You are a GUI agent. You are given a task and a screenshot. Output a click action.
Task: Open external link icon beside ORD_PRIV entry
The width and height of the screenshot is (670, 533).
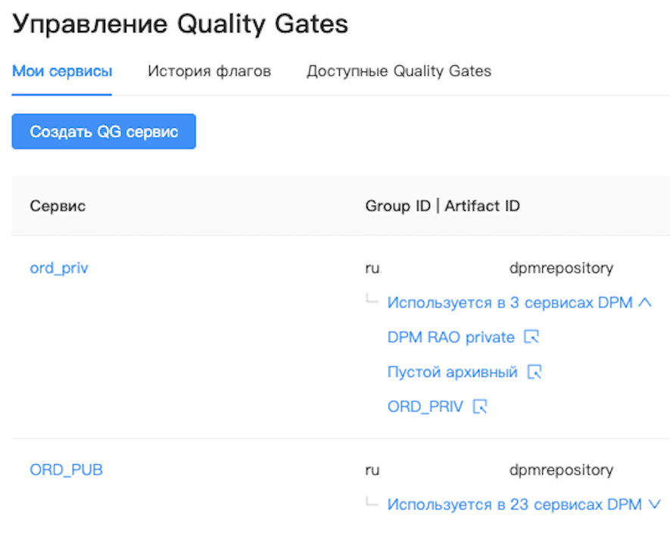[x=480, y=407]
